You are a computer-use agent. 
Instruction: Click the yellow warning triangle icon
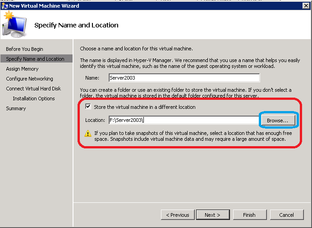(88, 133)
